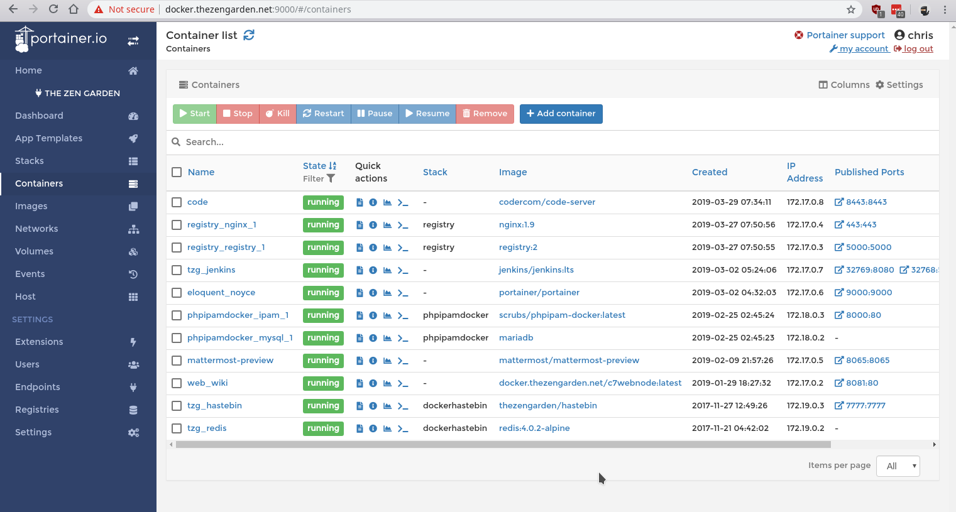Viewport: 956px width, 512px height.
Task: Open inspect icon for mattermost-preview
Action: pos(373,361)
